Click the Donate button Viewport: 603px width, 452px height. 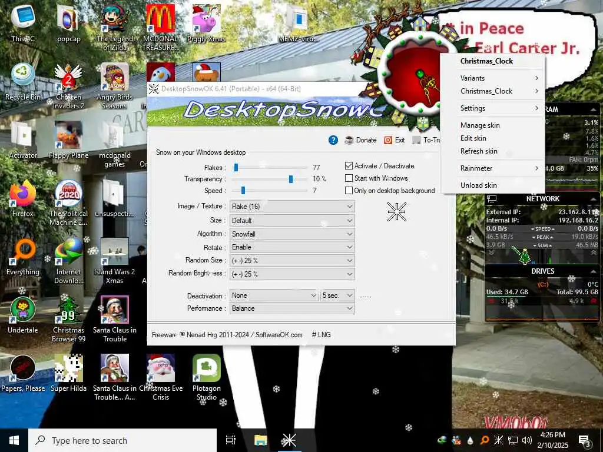pos(361,140)
